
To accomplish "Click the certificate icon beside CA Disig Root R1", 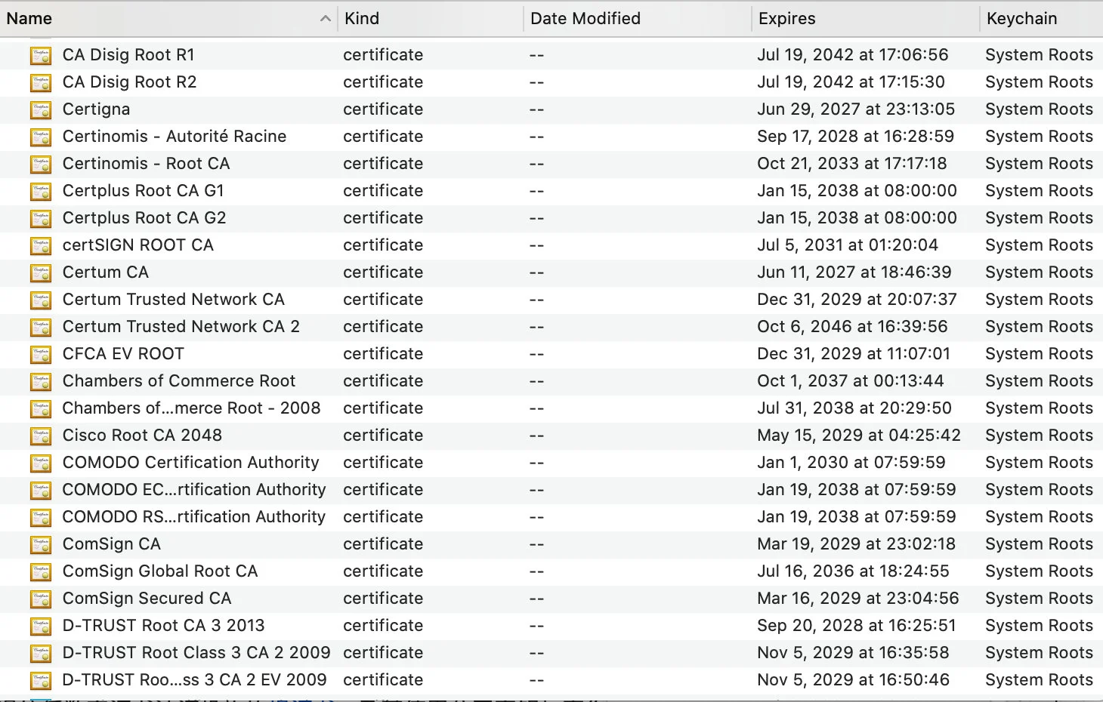I will [41, 55].
